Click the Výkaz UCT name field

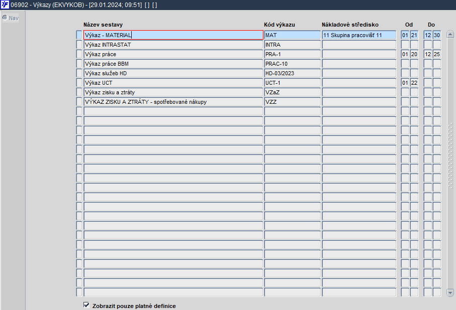[x=173, y=83]
